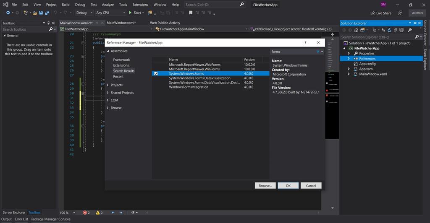Click the Save All toolbar icon

pos(47,13)
